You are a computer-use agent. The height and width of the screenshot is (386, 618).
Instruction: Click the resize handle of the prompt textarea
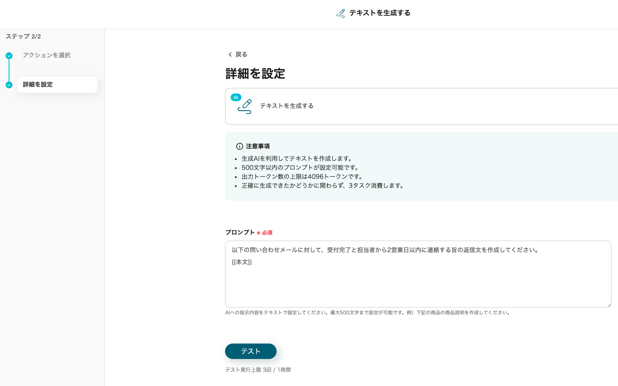[609, 305]
